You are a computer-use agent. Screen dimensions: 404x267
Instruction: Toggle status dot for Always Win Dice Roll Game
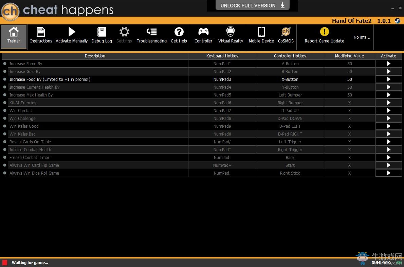click(5, 173)
